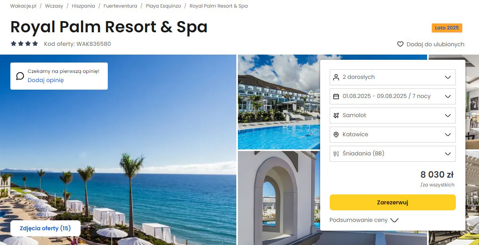Click the airplane icon beside Samolot
This screenshot has height=245, width=479.
pos(336,116)
